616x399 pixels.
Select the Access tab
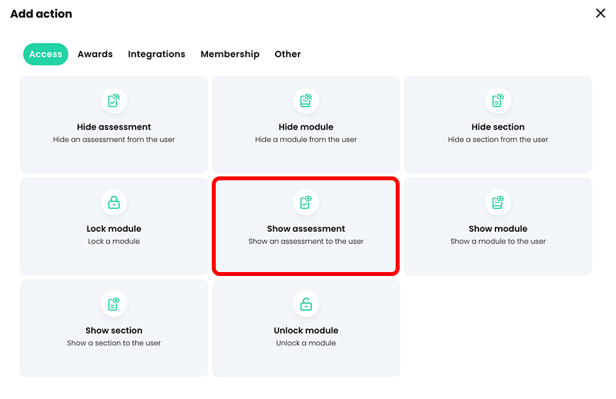pyautogui.click(x=46, y=54)
